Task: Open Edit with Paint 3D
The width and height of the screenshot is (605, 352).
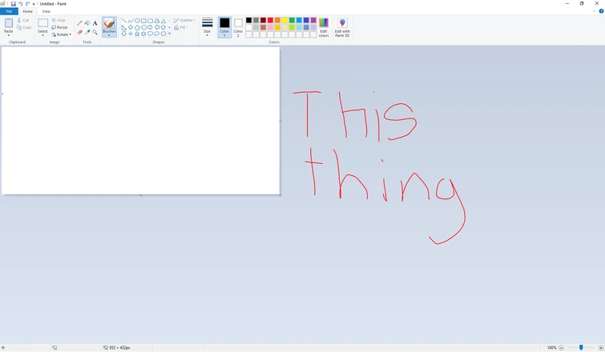Action: pos(342,27)
